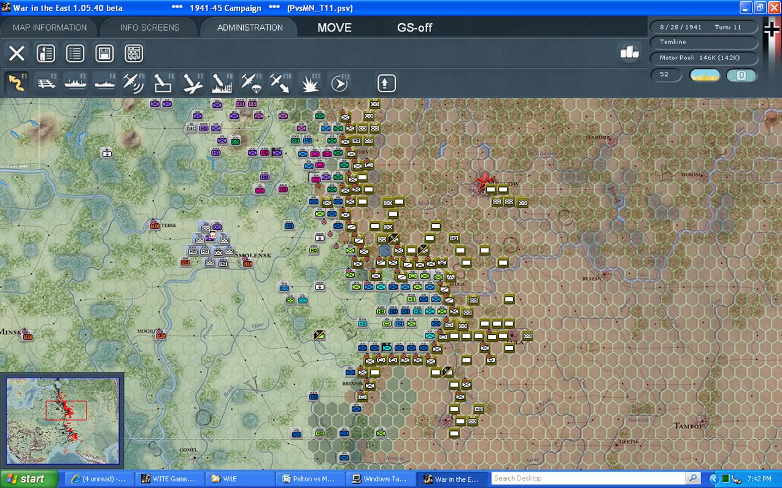Click the Temkino location field
The image size is (782, 488).
pyautogui.click(x=704, y=42)
